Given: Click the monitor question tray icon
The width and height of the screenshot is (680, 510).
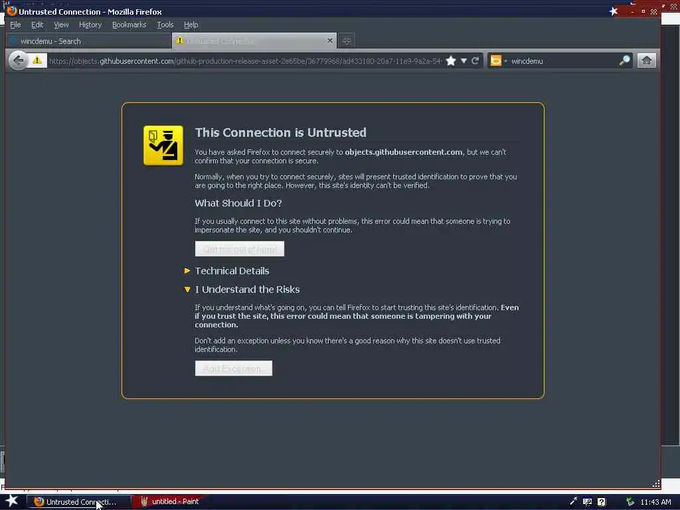Looking at the screenshot, I should [x=587, y=502].
